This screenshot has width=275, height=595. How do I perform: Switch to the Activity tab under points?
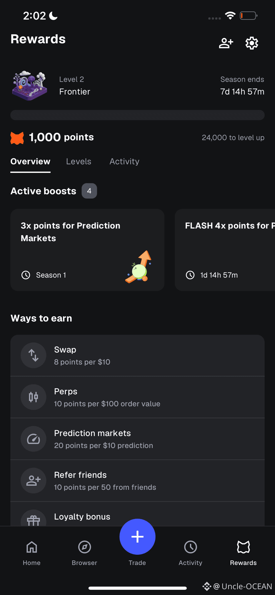125,161
